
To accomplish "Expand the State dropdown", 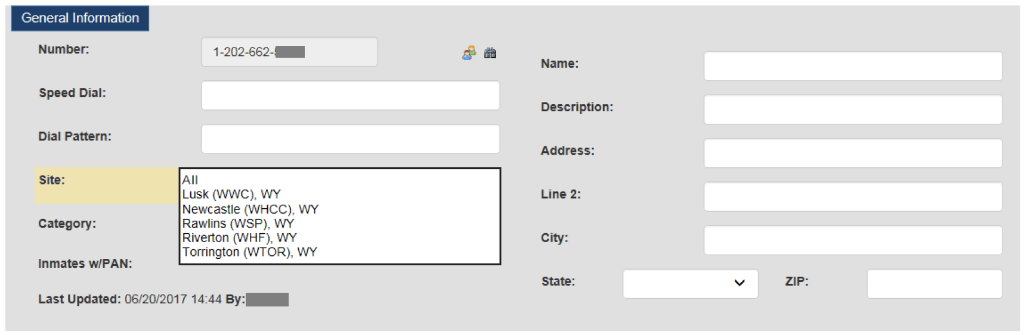I will (691, 284).
